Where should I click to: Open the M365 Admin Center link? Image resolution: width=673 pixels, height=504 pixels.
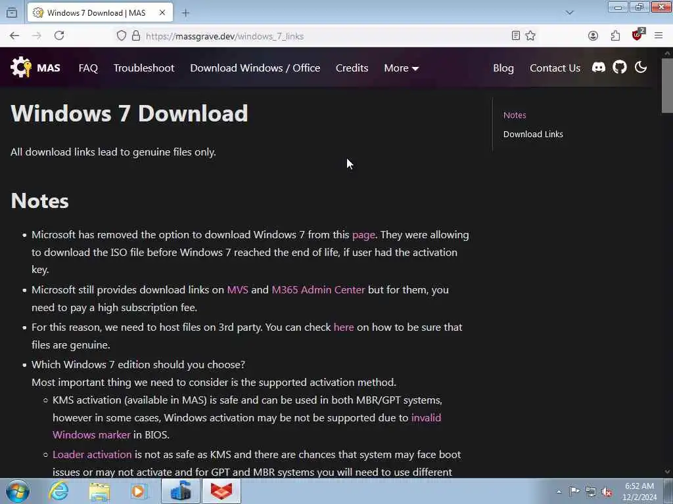[x=318, y=289]
